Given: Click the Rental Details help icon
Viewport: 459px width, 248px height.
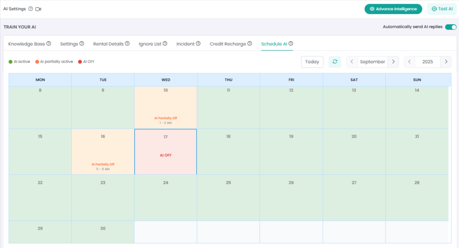Looking at the screenshot, I should pyautogui.click(x=127, y=43).
